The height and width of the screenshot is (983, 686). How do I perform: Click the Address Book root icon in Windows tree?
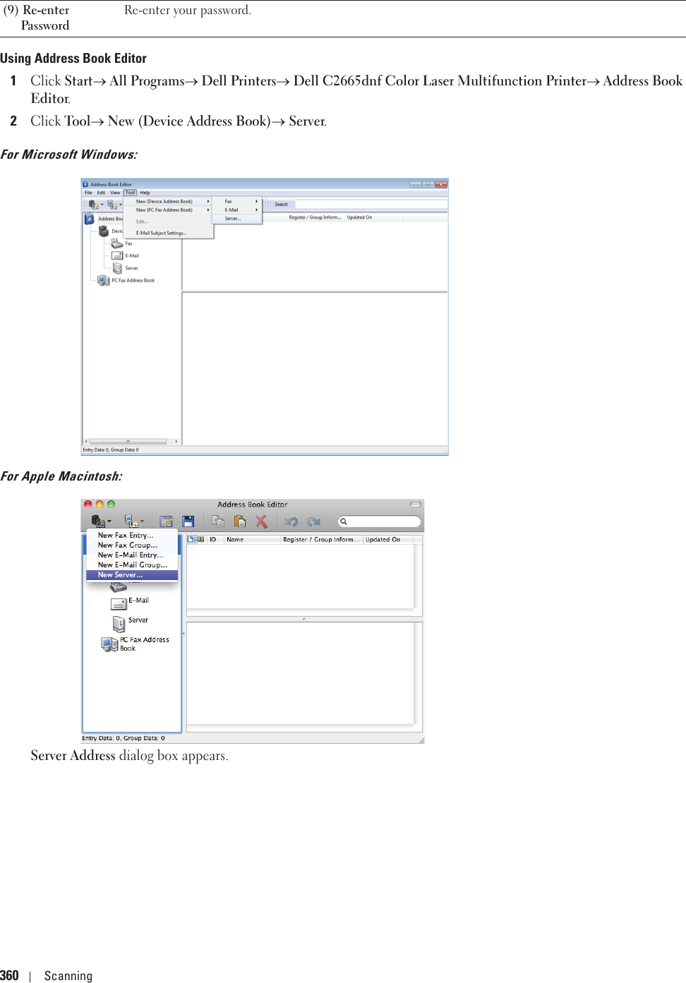click(90, 219)
